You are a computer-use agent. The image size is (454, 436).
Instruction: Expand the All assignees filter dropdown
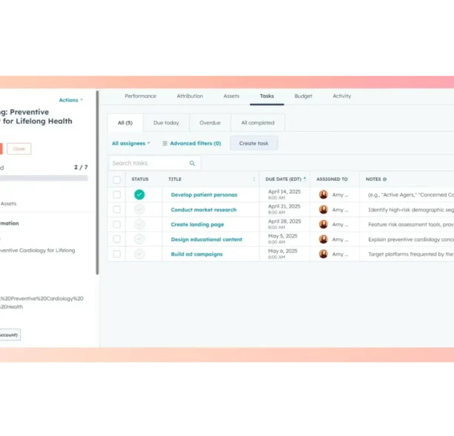tap(131, 144)
